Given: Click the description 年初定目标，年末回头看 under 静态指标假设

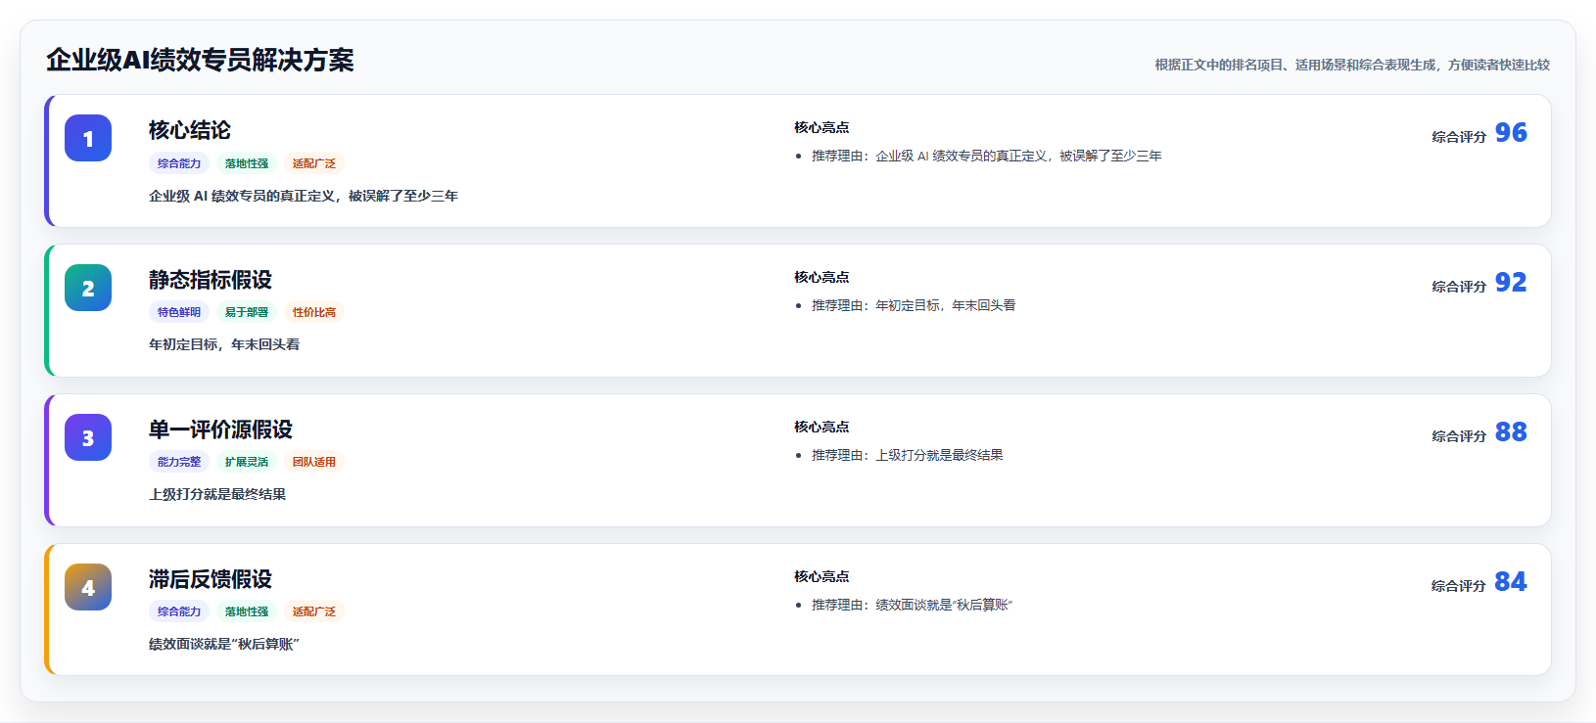Looking at the screenshot, I should [x=224, y=344].
